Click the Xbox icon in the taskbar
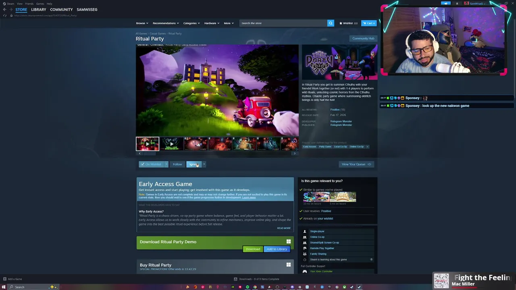 pyautogui.click(x=344, y=287)
